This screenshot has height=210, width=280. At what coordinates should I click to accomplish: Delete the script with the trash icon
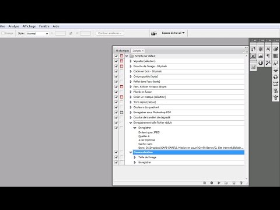pos(241,183)
